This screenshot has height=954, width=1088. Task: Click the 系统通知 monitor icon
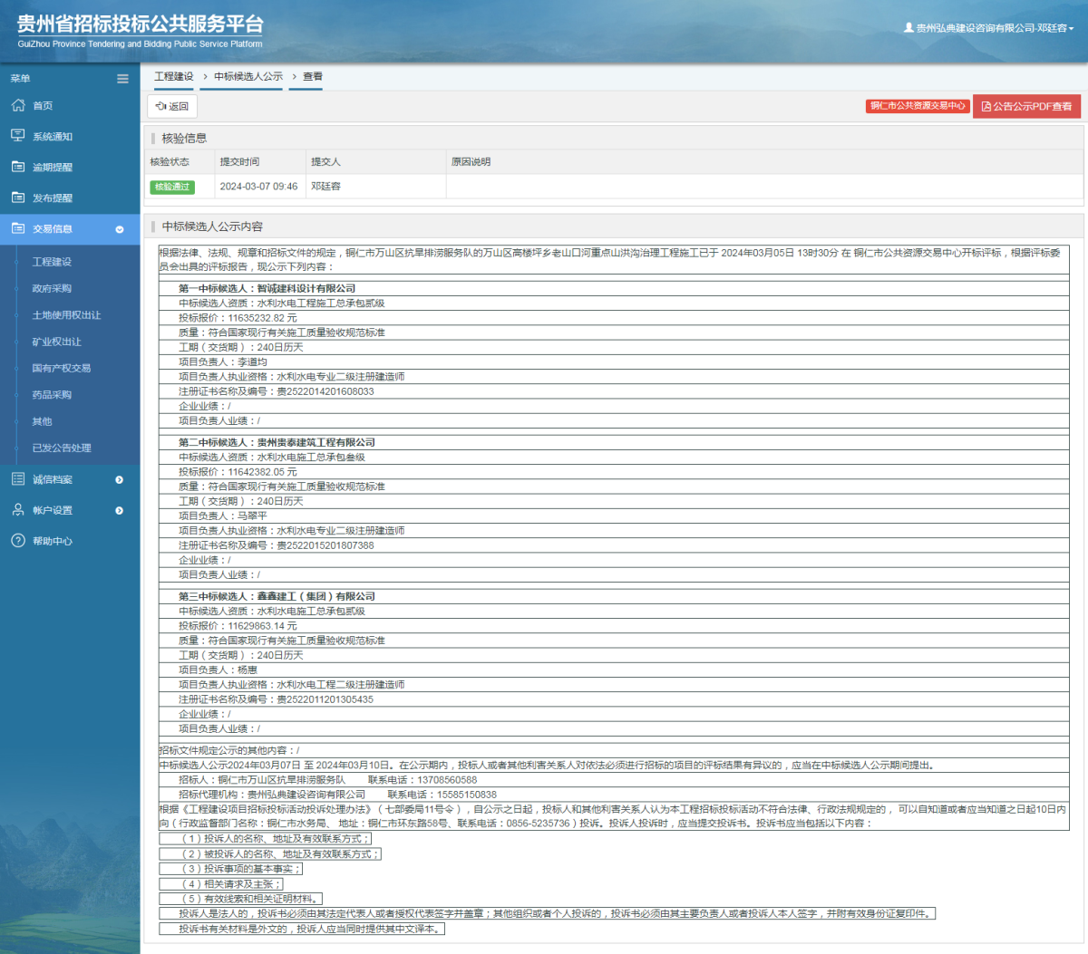tap(18, 136)
